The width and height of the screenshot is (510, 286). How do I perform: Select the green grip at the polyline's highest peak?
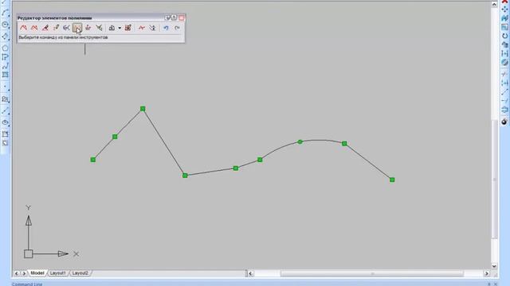(x=143, y=109)
